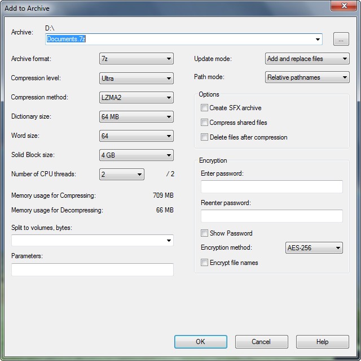Screen dimensions: 361x361
Task: Expand the Compression level dropdown showing Ultra
Action: tap(137, 78)
